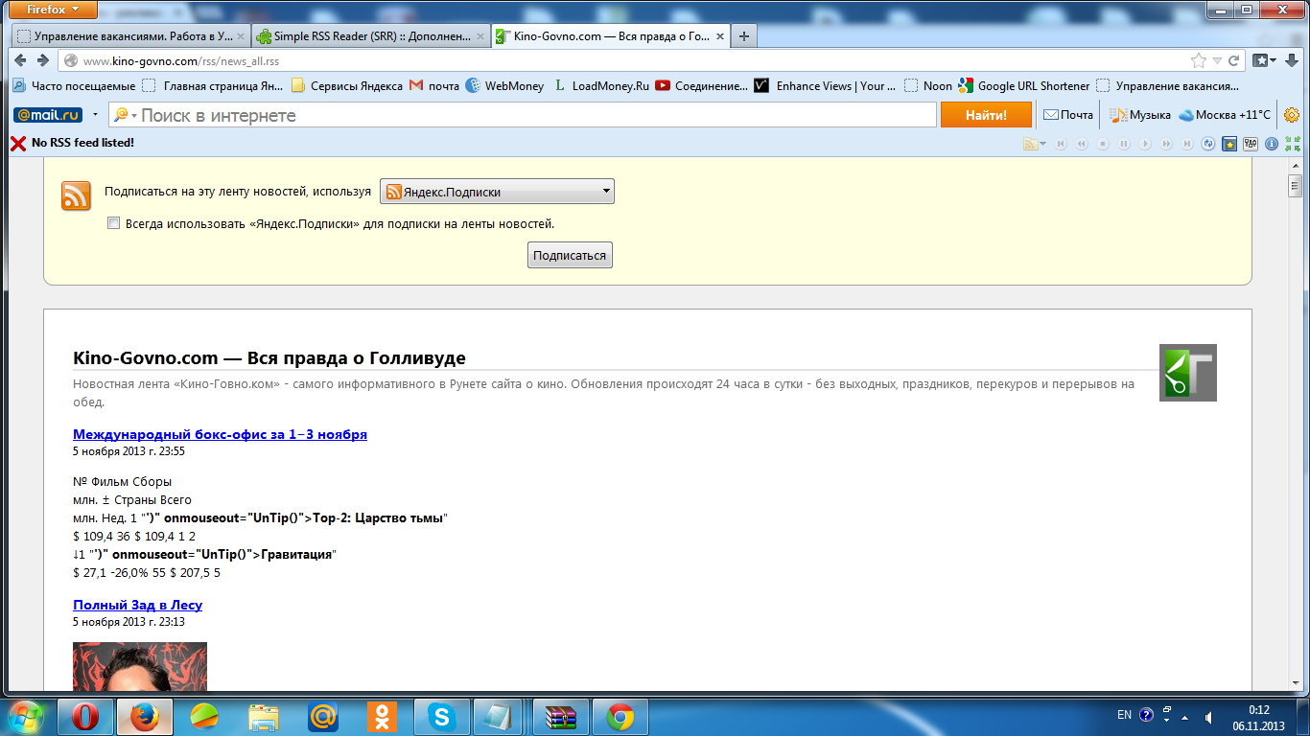Click the RSS reader pause button
1310x736 pixels.
[x=1124, y=144]
